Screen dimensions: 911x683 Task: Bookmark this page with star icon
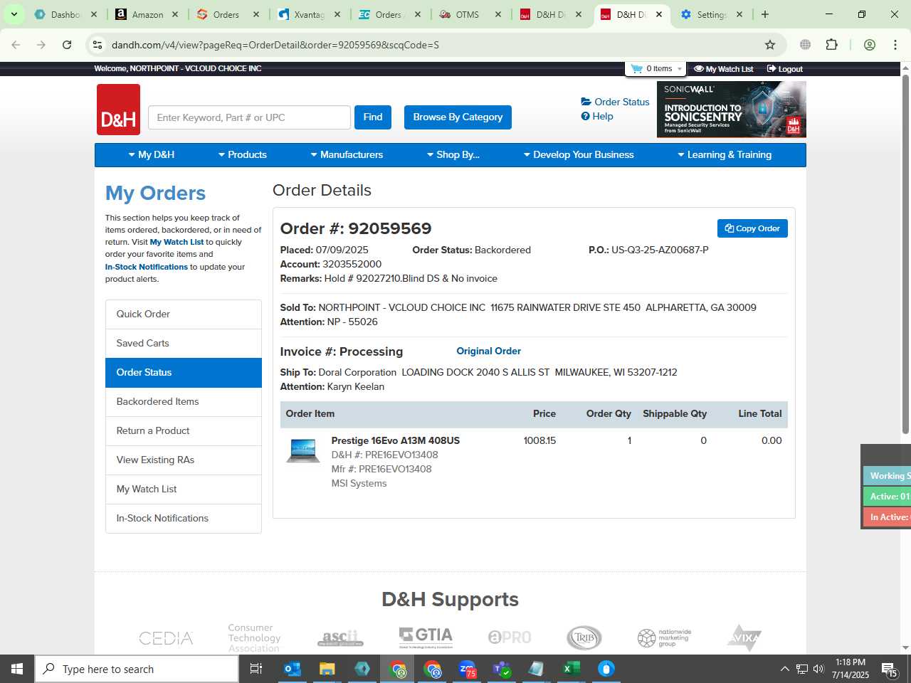click(x=769, y=45)
